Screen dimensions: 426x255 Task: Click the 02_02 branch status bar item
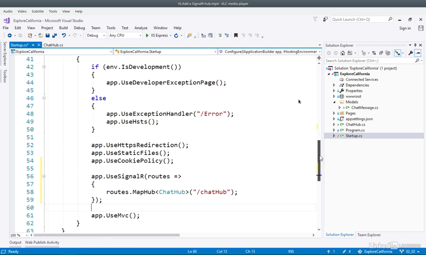coord(409,252)
